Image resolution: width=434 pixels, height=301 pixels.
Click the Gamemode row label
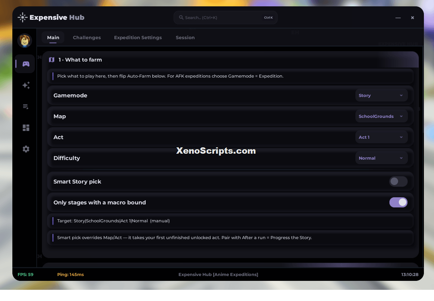coord(70,95)
